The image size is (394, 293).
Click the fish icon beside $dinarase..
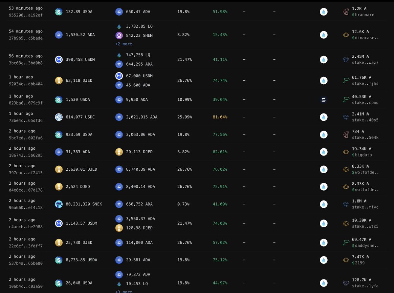click(346, 35)
